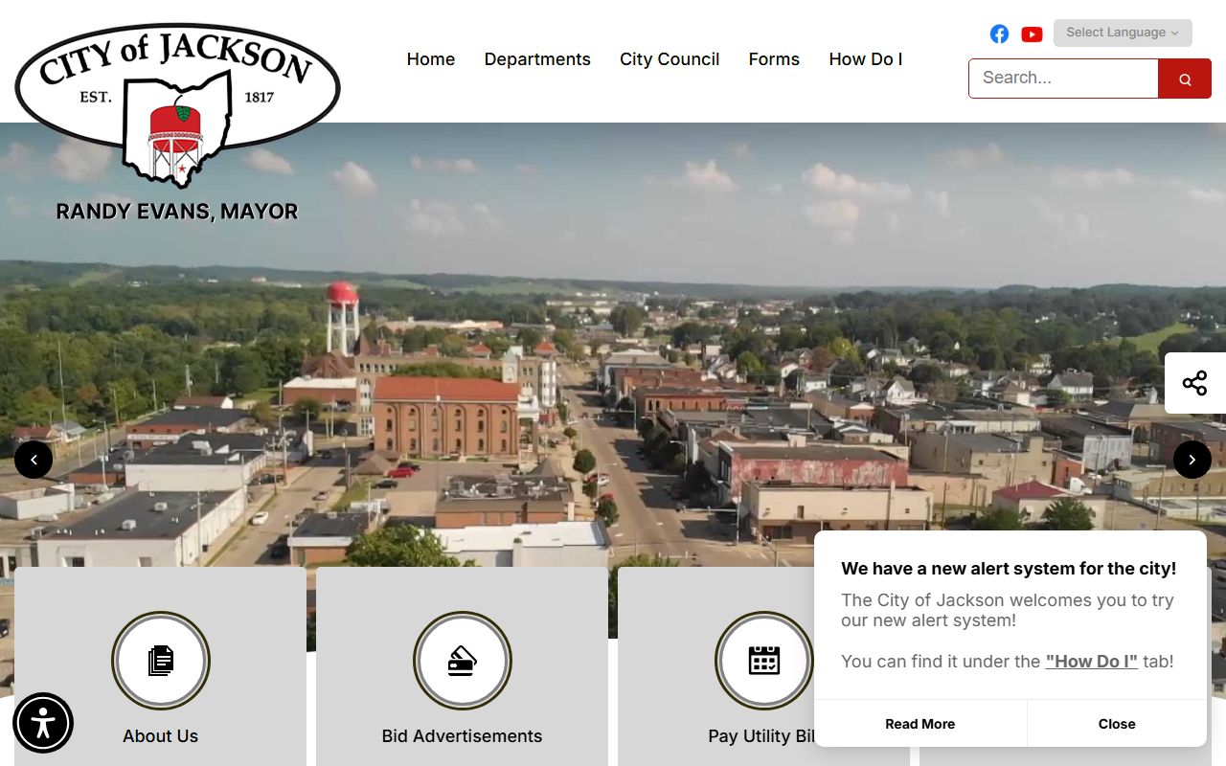Click the Randy Evans, Mayor text

pyautogui.click(x=177, y=212)
